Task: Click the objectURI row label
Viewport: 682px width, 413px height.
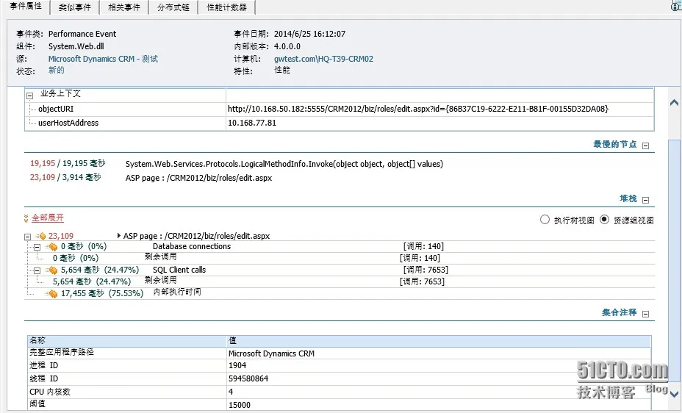Action: 56,109
